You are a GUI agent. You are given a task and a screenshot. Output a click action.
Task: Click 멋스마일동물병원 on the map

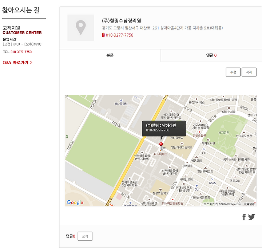click(x=172, y=203)
